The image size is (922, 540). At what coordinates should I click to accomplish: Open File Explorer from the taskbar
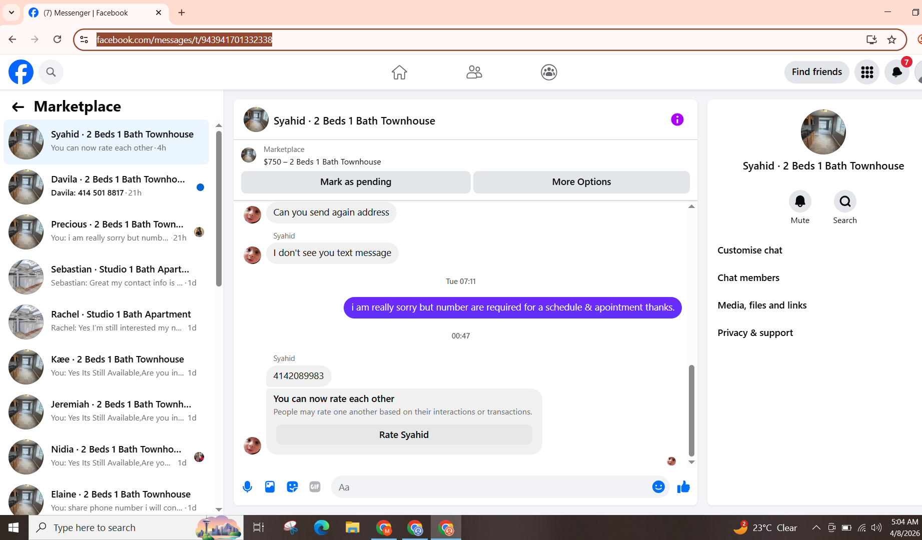(352, 527)
